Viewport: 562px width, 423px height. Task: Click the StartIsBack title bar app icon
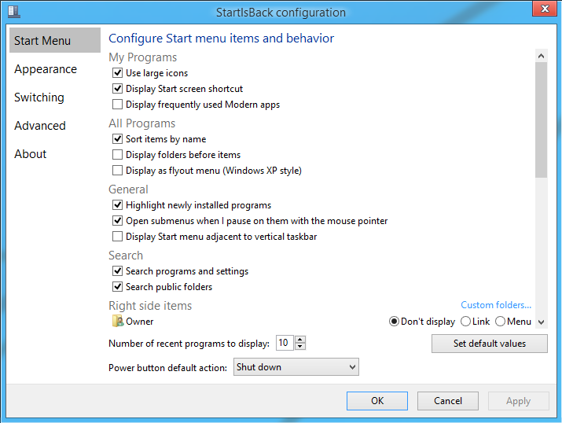tap(14, 12)
